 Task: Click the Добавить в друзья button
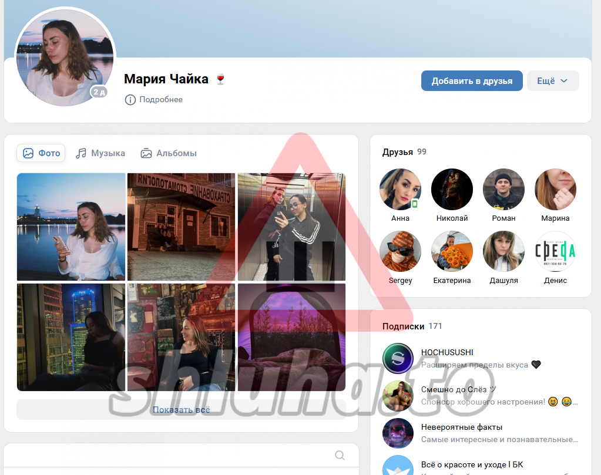(472, 81)
